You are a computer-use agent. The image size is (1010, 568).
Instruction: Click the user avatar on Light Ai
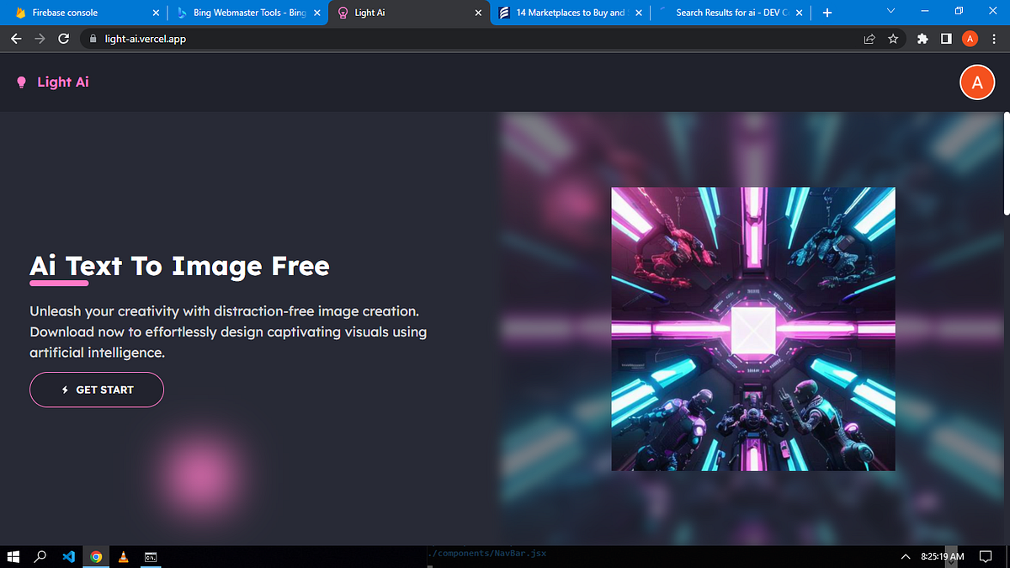[x=977, y=82]
